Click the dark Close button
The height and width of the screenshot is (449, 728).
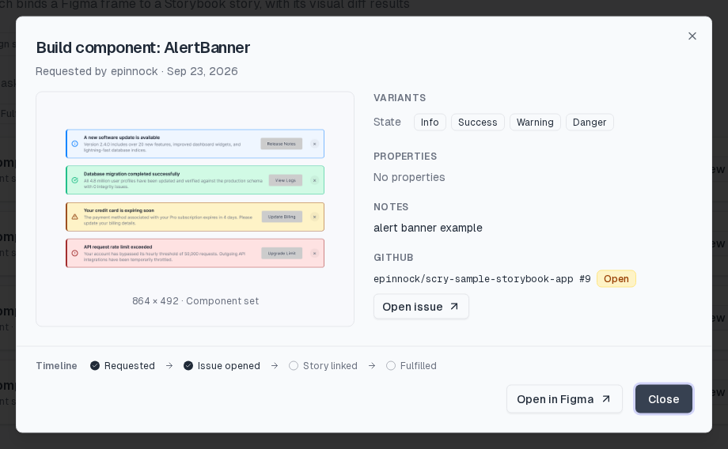(663, 399)
